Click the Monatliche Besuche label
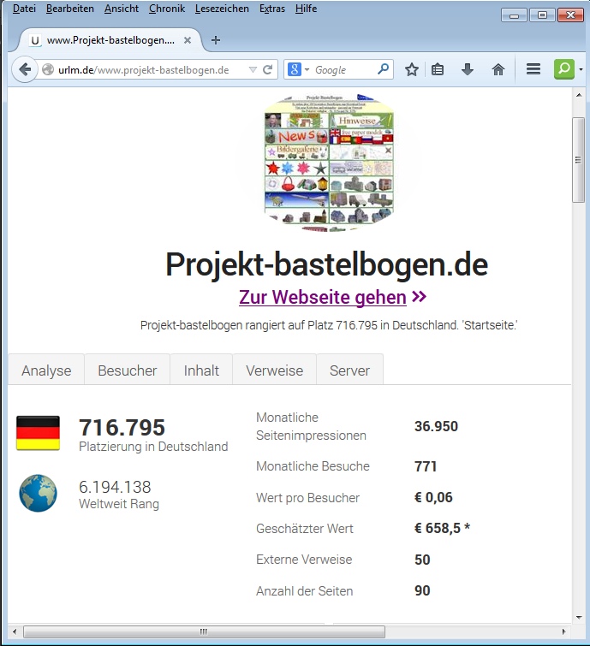Image resolution: width=590 pixels, height=646 pixels. 313,466
